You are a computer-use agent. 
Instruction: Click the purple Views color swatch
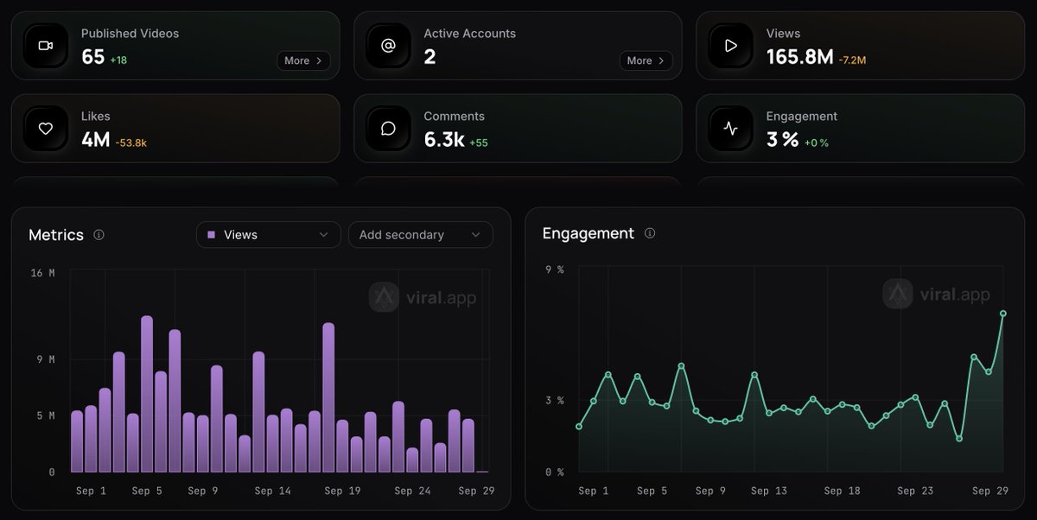coord(211,235)
